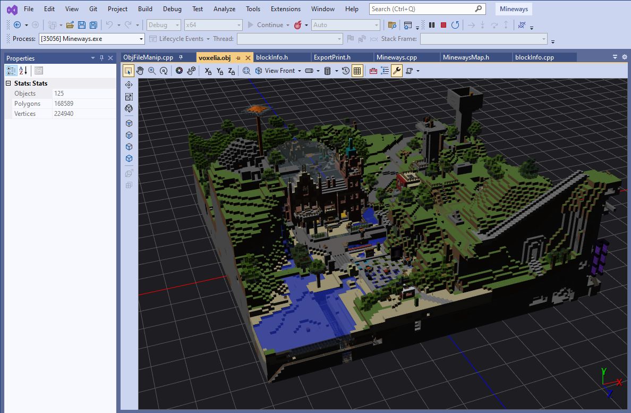631x413 pixels.
Task: Click the hand-with-cube tool icon
Action: pos(191,71)
